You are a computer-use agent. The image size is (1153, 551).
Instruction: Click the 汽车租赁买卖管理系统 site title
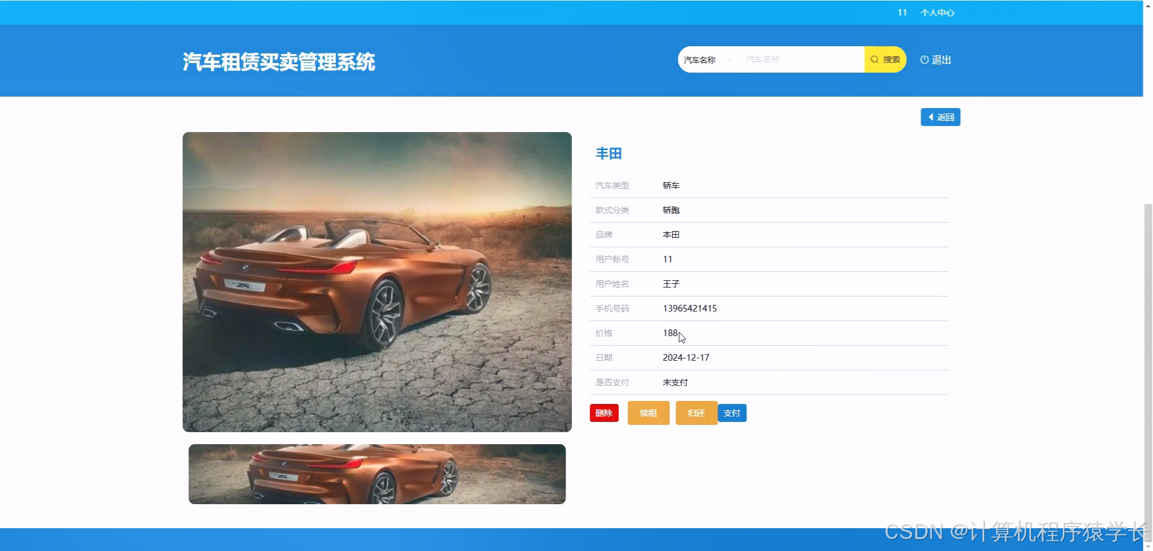tap(279, 62)
